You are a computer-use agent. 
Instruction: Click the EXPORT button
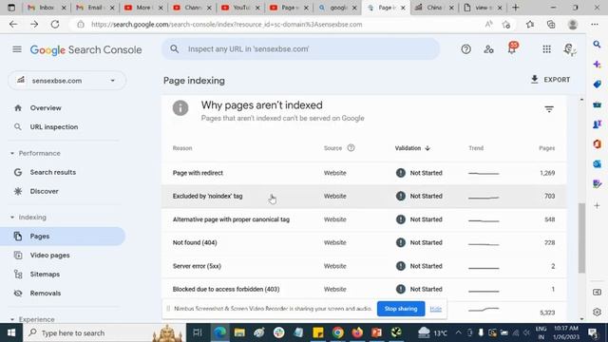pyautogui.click(x=550, y=80)
